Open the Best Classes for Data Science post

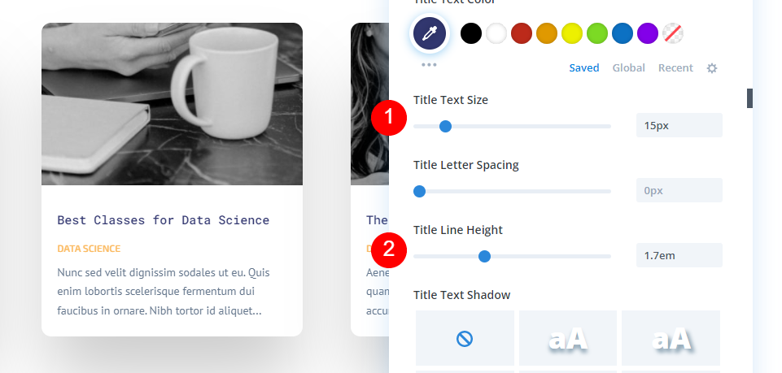pyautogui.click(x=163, y=220)
